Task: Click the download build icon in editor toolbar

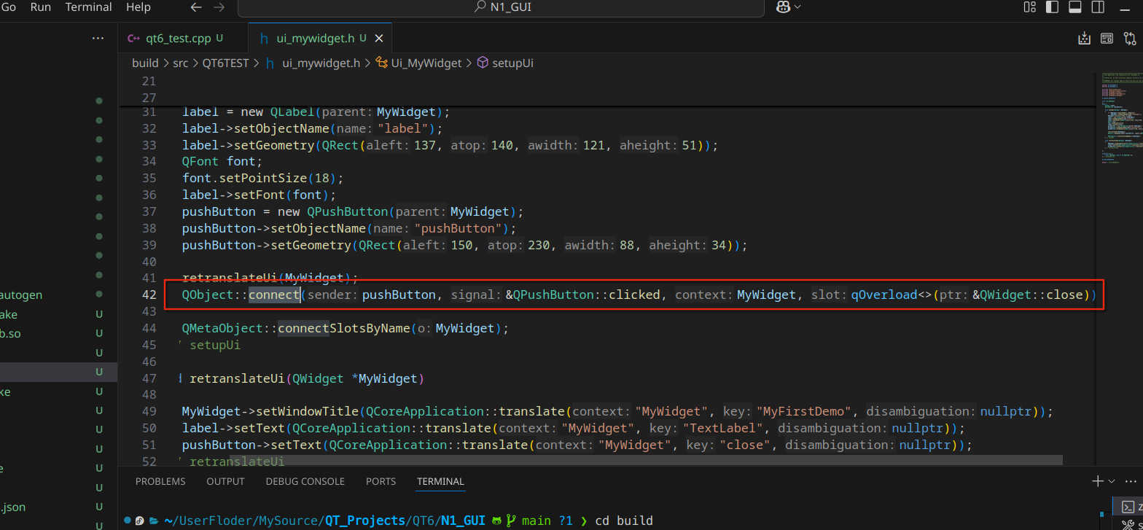Action: tap(1085, 39)
